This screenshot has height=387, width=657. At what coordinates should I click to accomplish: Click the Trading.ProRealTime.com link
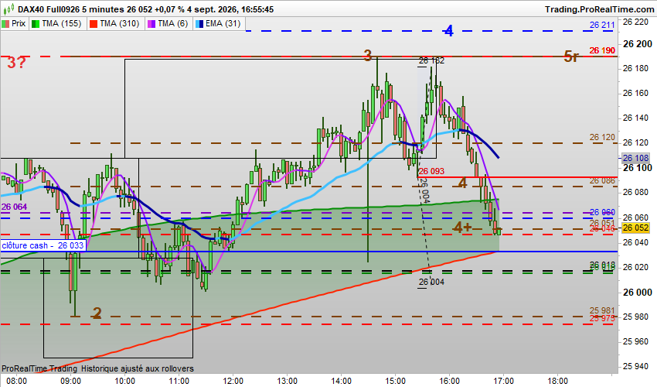[x=599, y=9]
